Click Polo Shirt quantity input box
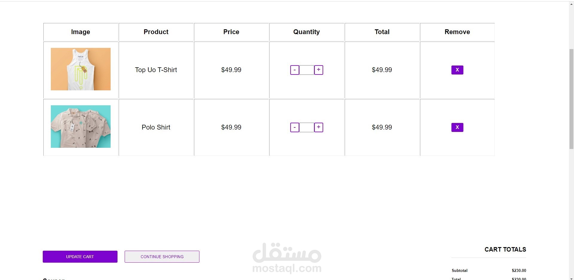 pos(306,127)
